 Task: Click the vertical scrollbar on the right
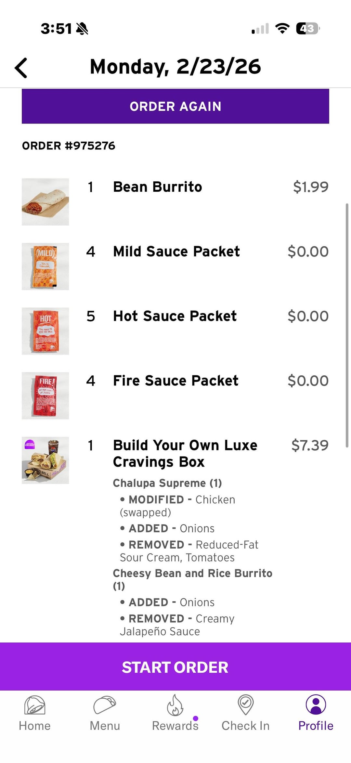[347, 325]
